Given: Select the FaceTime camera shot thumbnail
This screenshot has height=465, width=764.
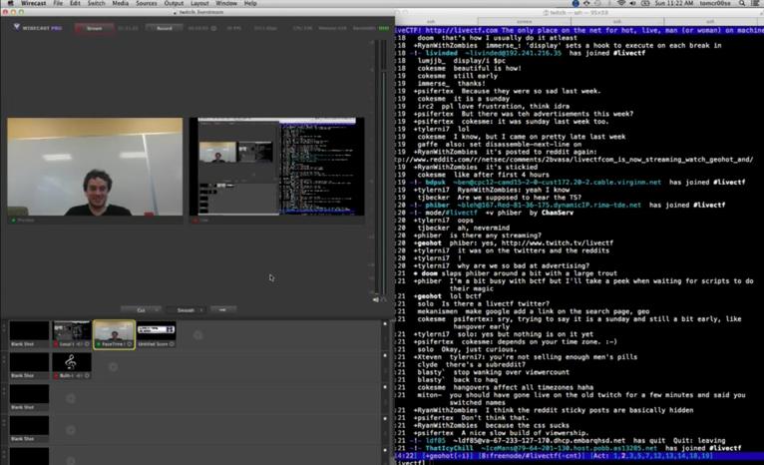Looking at the screenshot, I should [114, 334].
